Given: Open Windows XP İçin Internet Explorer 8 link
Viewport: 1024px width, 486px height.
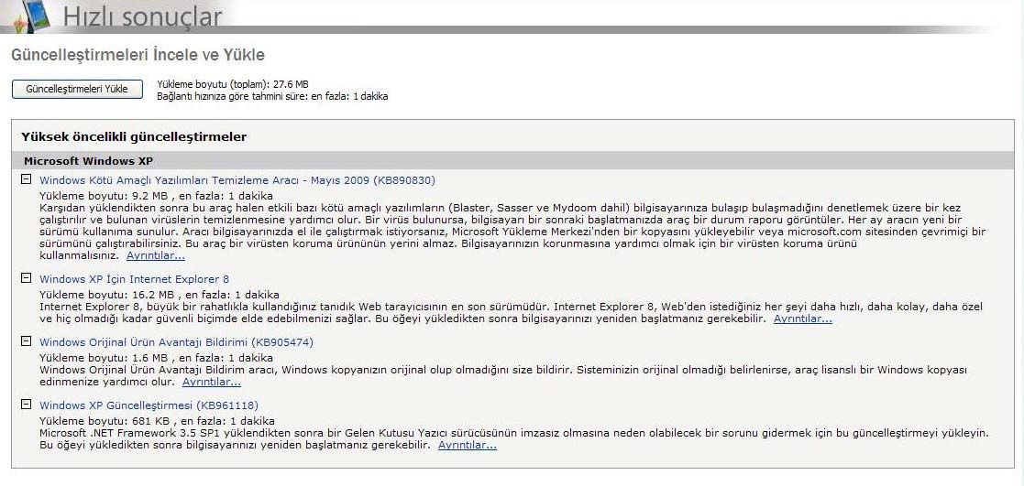Looking at the screenshot, I should point(134,279).
